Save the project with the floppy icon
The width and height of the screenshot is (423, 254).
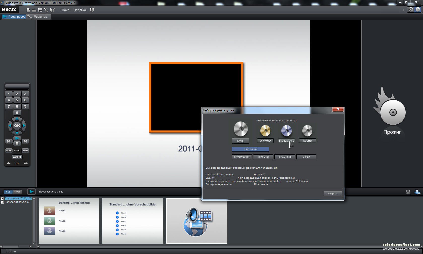click(40, 10)
